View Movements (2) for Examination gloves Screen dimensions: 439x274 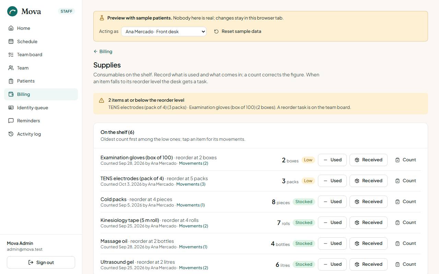pyautogui.click(x=193, y=163)
